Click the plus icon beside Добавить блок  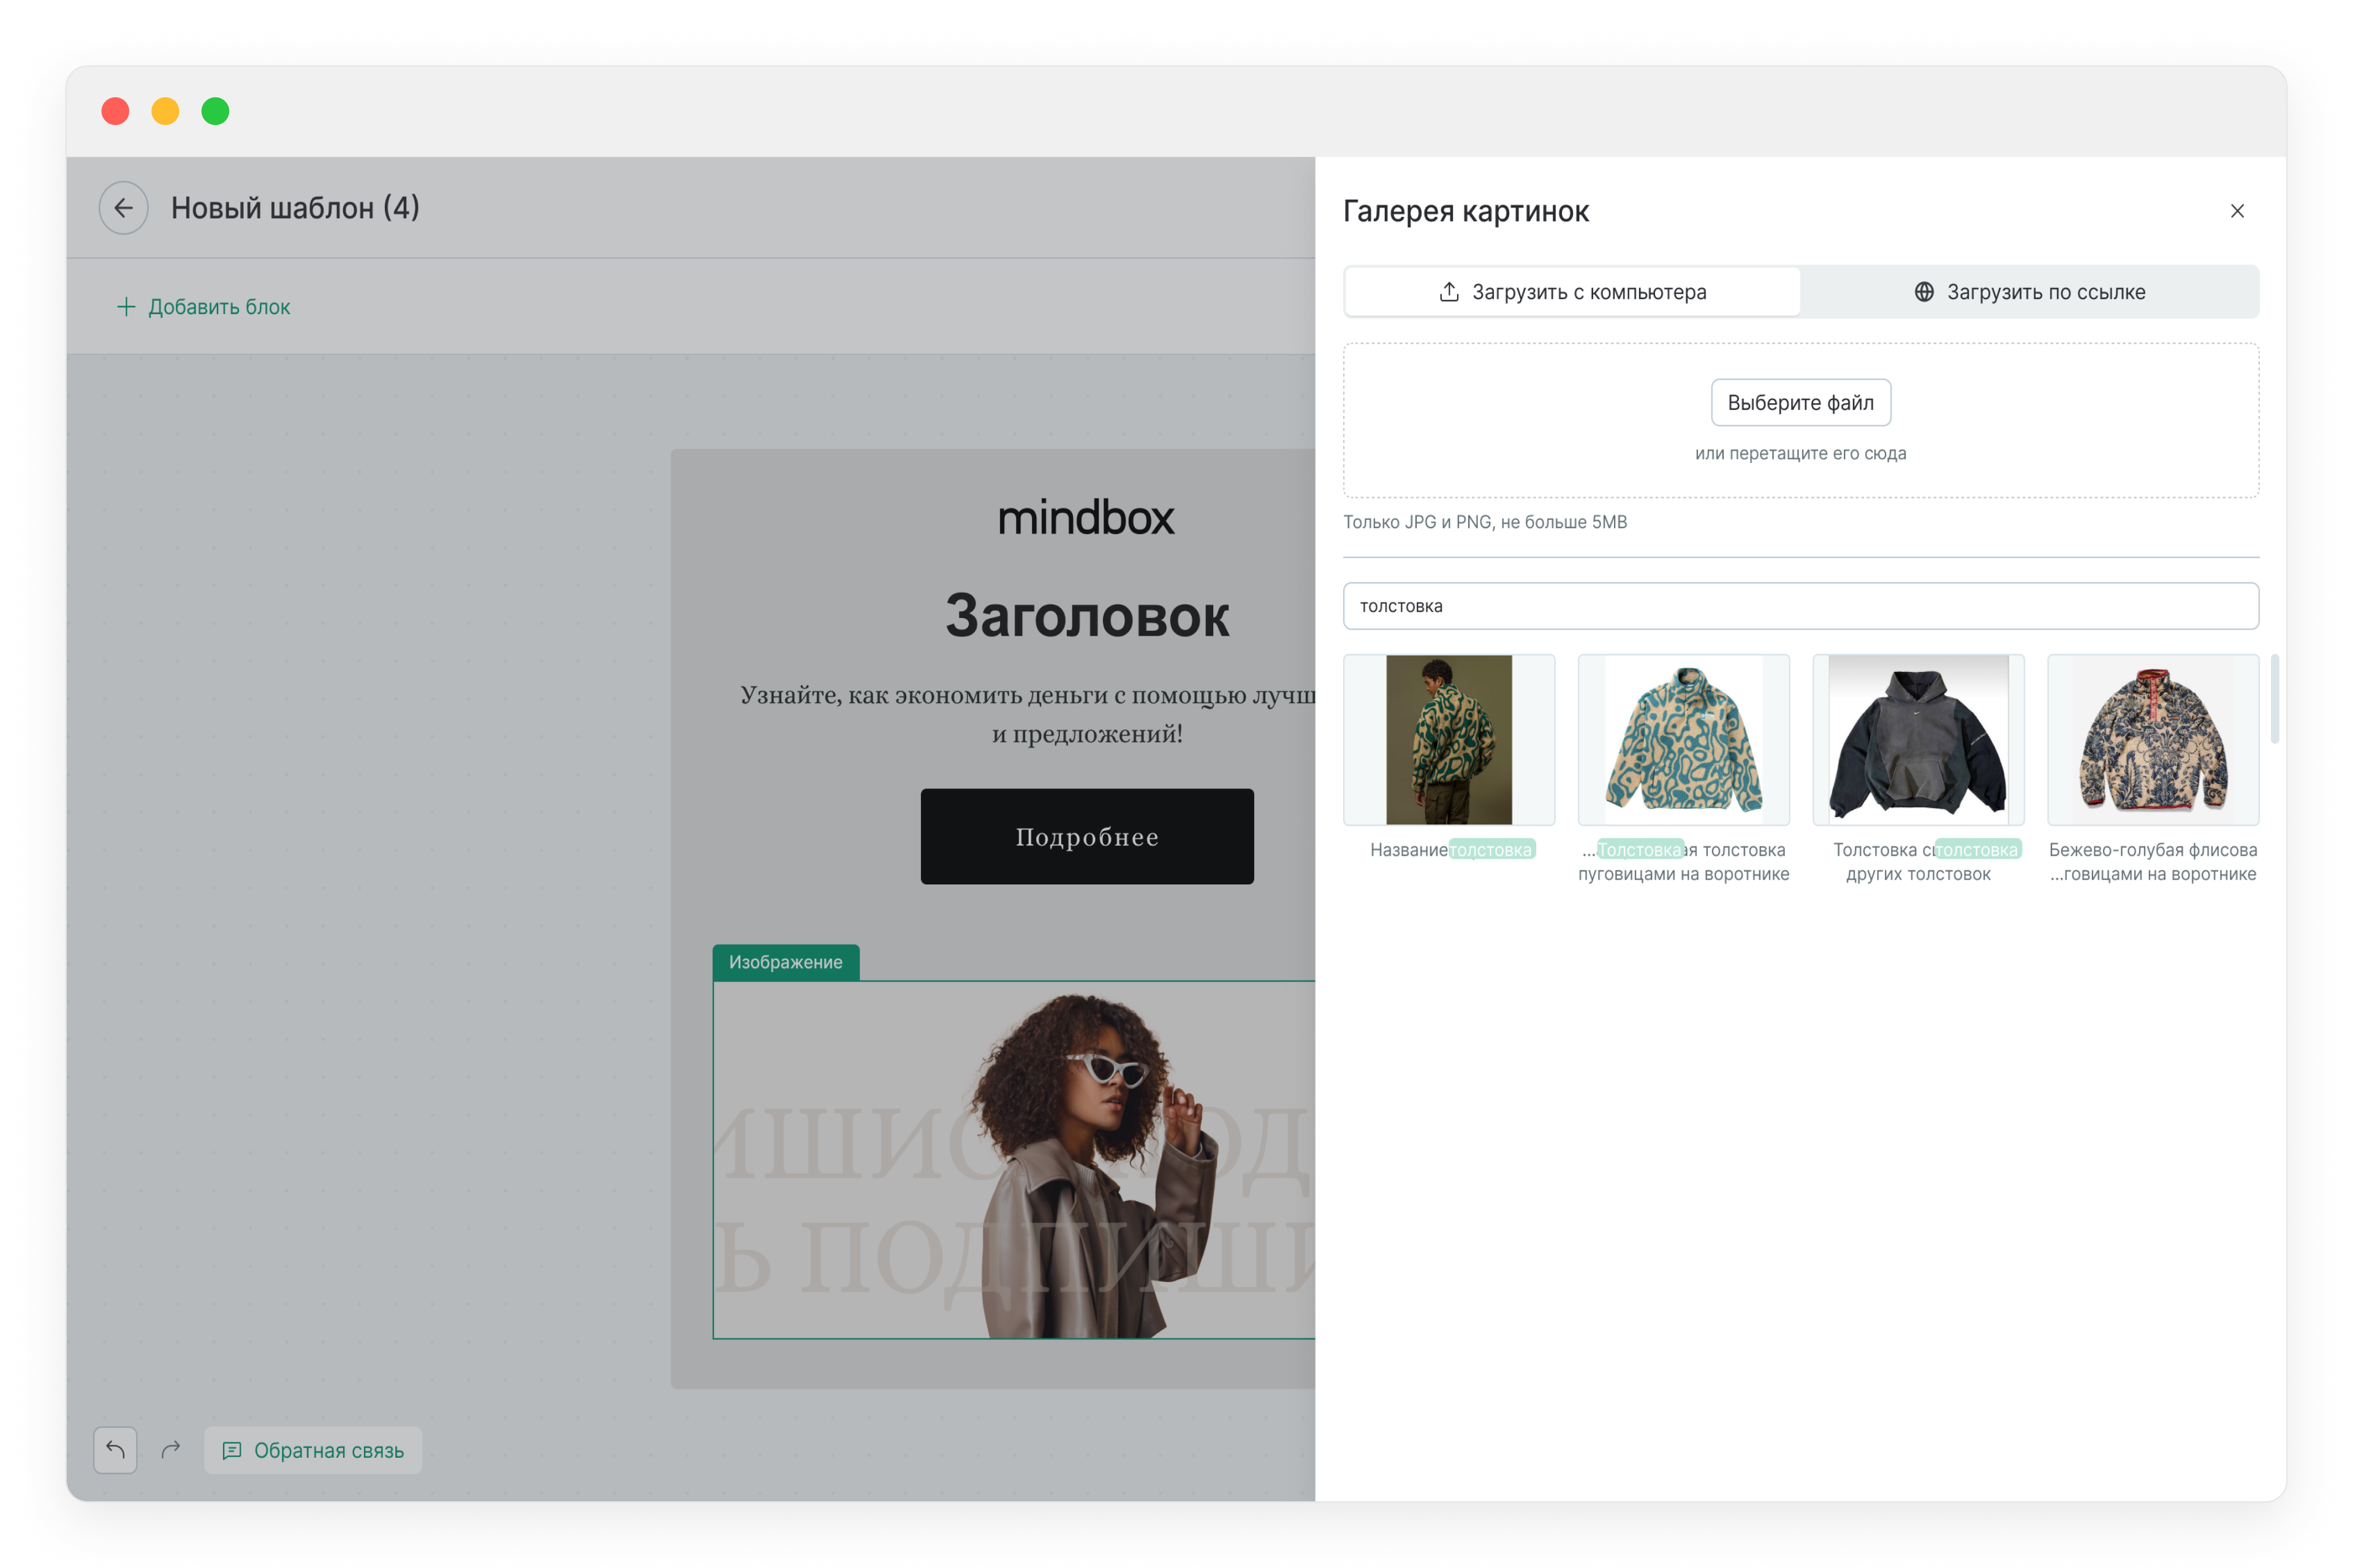pos(126,307)
